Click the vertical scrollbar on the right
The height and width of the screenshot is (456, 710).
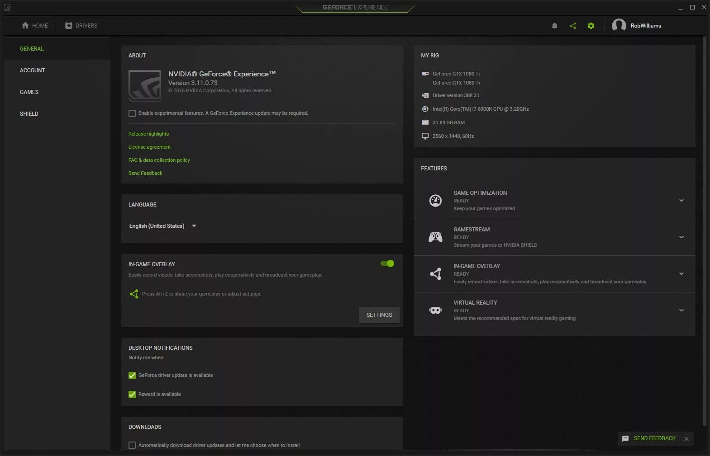704,230
